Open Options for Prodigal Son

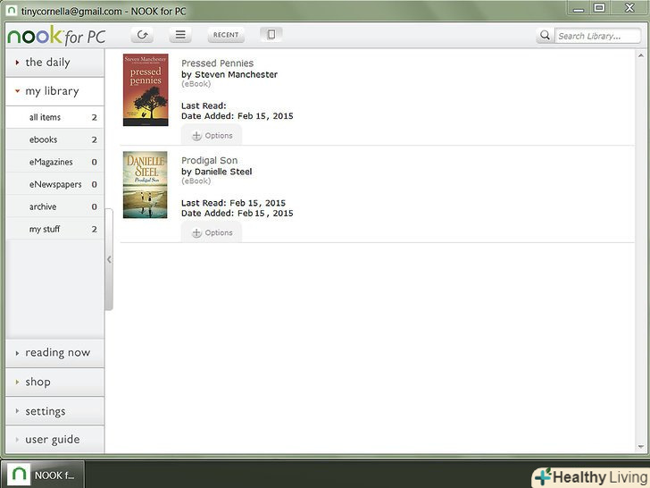pyautogui.click(x=212, y=232)
